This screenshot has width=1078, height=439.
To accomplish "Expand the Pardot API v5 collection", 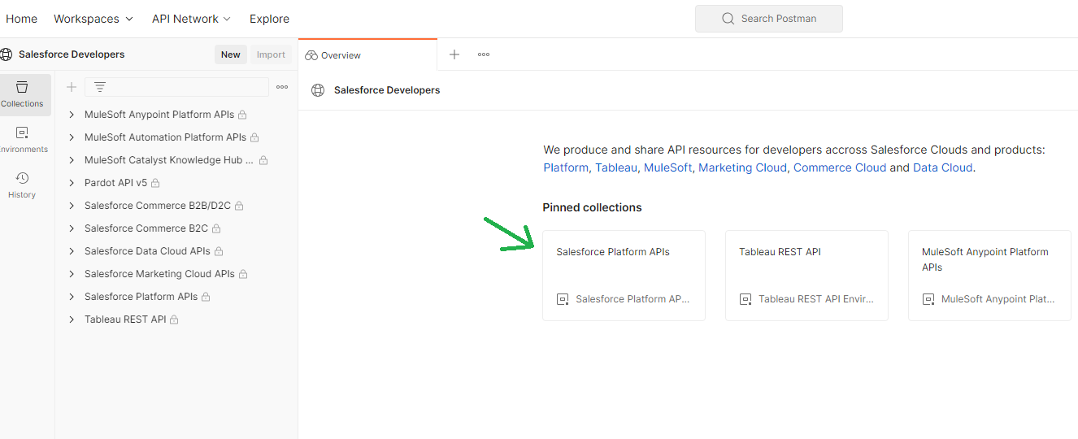I will [72, 183].
